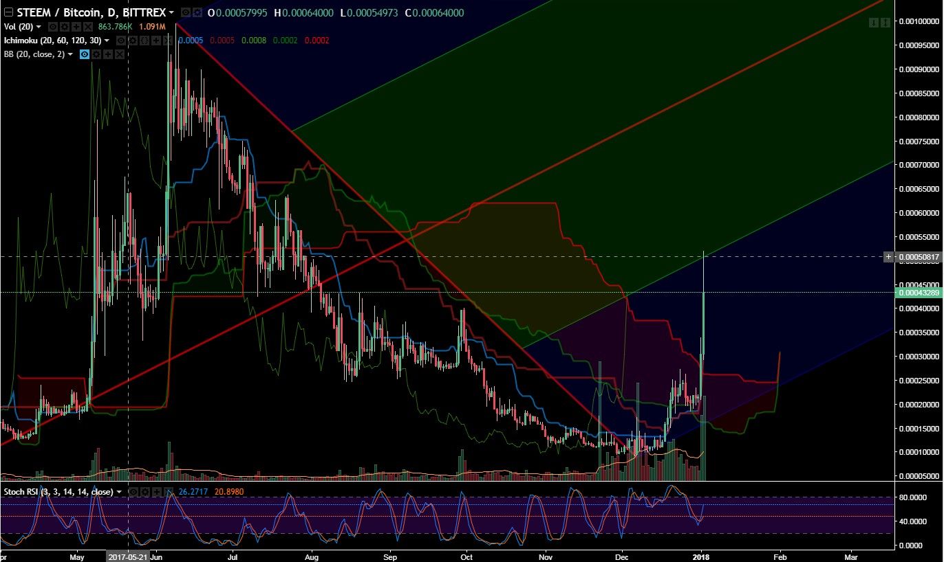
Task: Click the volume value 863.786K
Action: [115, 27]
